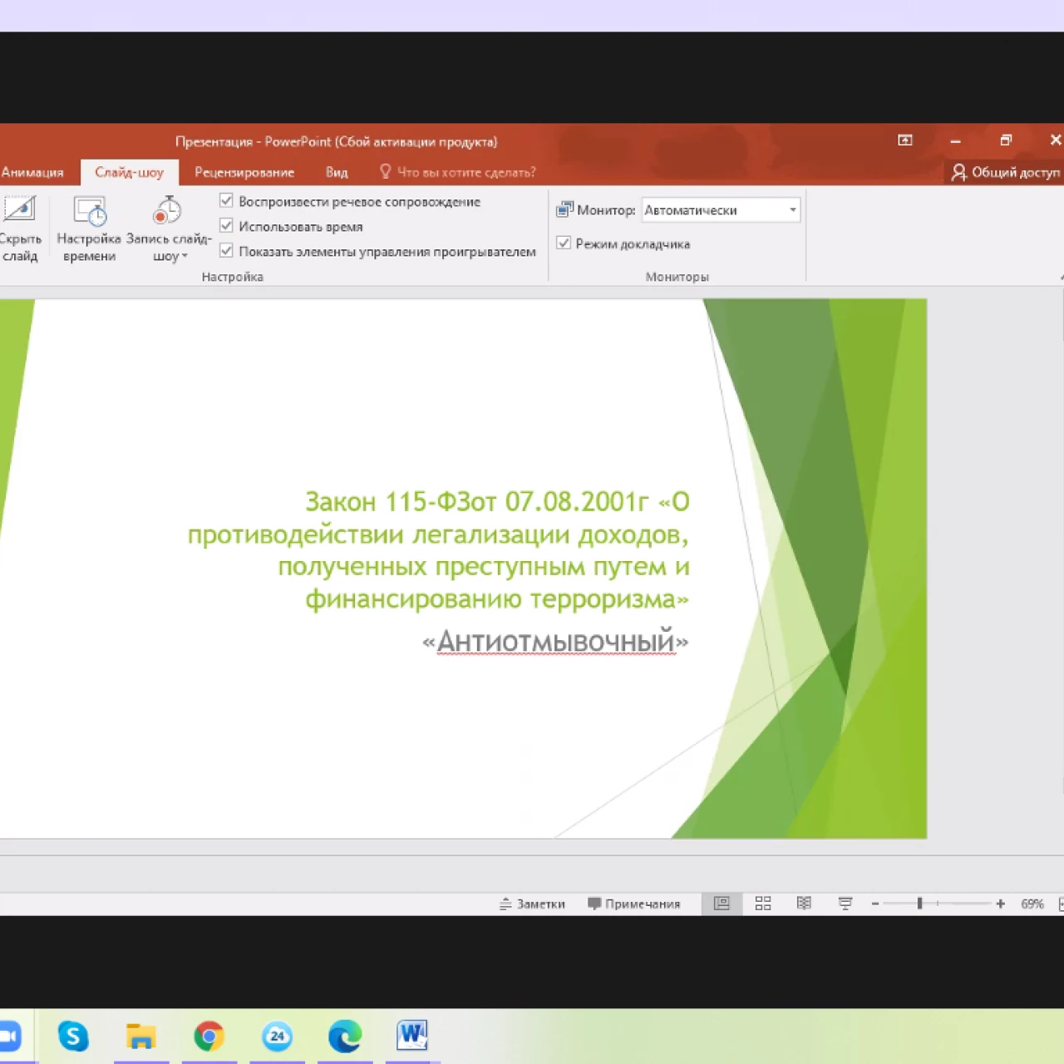Screen dimensions: 1064x1064
Task: Click the Запись слайд-шоу record icon
Action: (x=167, y=210)
